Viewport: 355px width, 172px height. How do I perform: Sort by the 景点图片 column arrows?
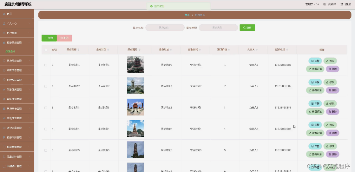(x=140, y=50)
